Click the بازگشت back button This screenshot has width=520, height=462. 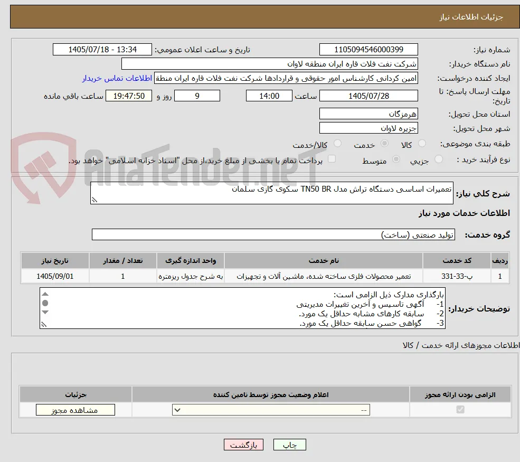click(x=243, y=445)
